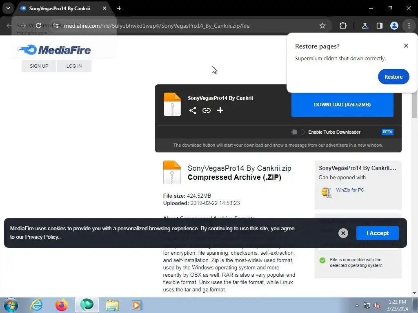Open the profile avatar icon
Screen dimensions: 418x313
[394, 26]
